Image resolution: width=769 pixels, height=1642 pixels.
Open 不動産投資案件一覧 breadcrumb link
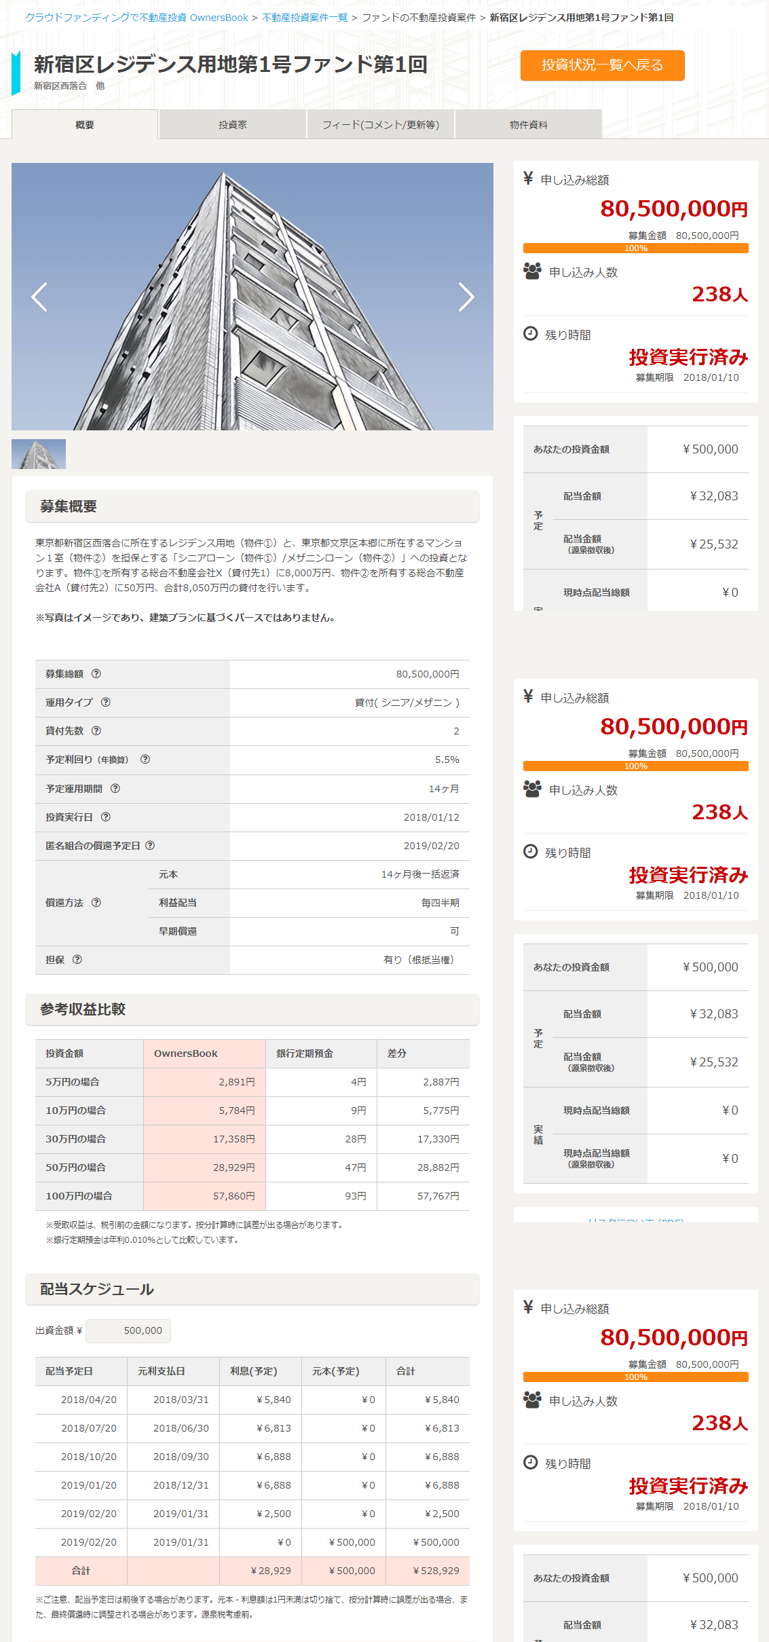pyautogui.click(x=305, y=18)
